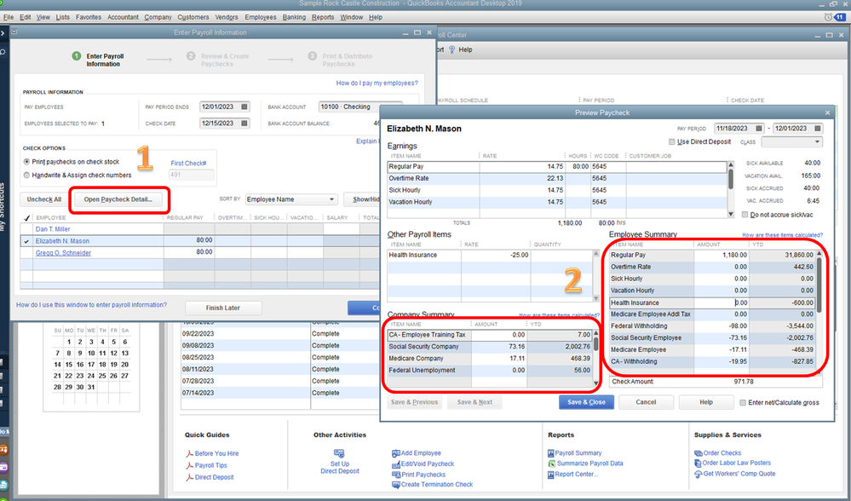Screen dimensions: 851x501
Task: Click Company Summary scroll down arrow
Action: pos(595,383)
